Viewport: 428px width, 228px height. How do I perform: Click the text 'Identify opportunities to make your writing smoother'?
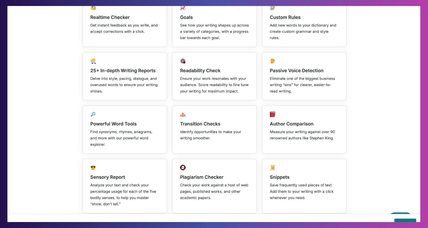(211, 135)
